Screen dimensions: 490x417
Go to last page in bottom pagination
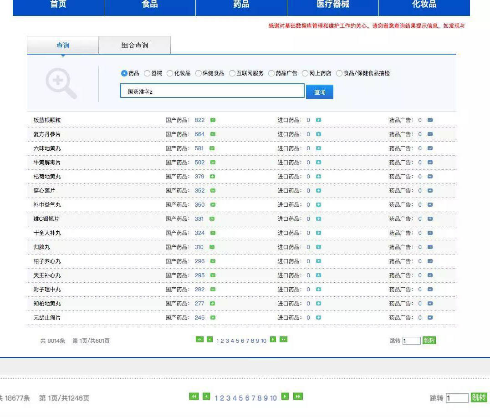tap(298, 397)
